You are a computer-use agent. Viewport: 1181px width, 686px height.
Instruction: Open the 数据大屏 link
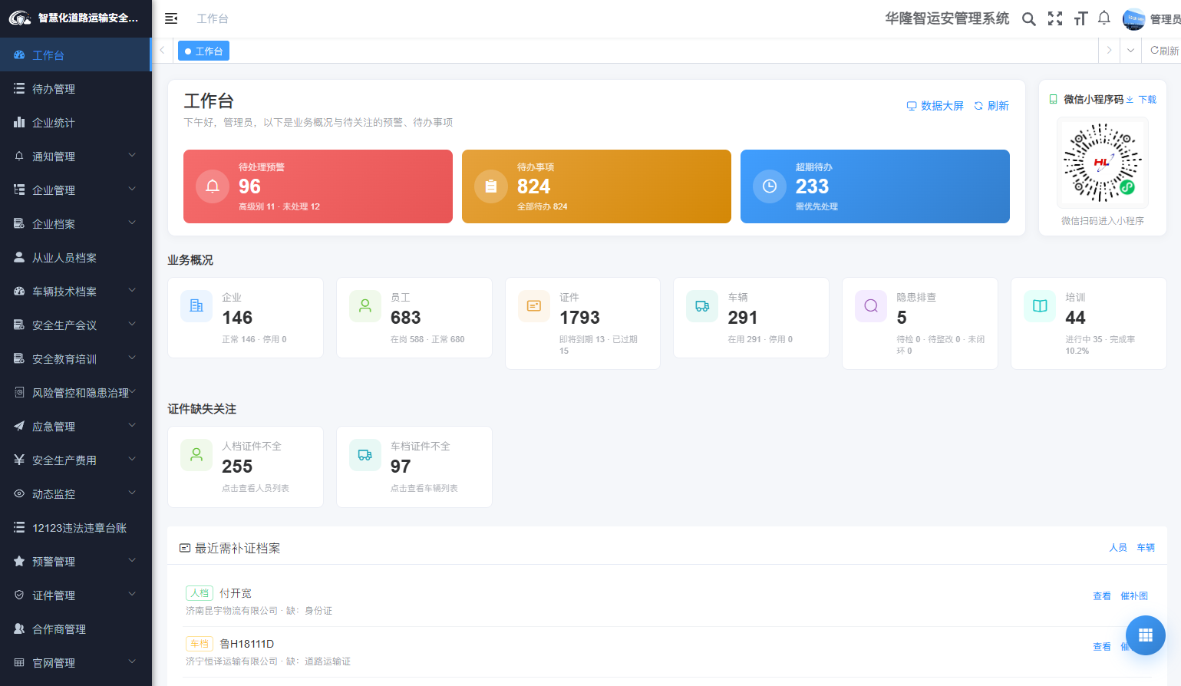pos(935,106)
